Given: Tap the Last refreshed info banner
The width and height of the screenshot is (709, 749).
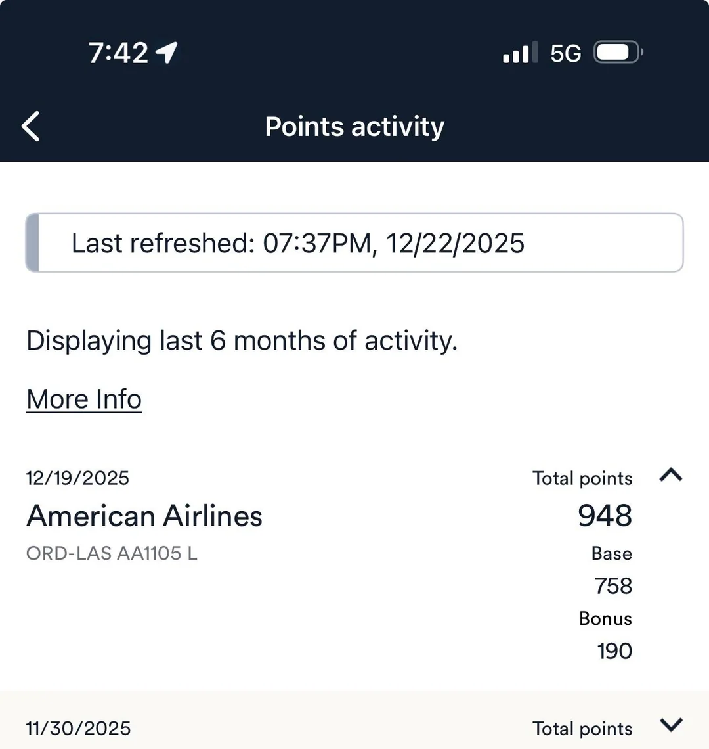Looking at the screenshot, I should tap(354, 243).
